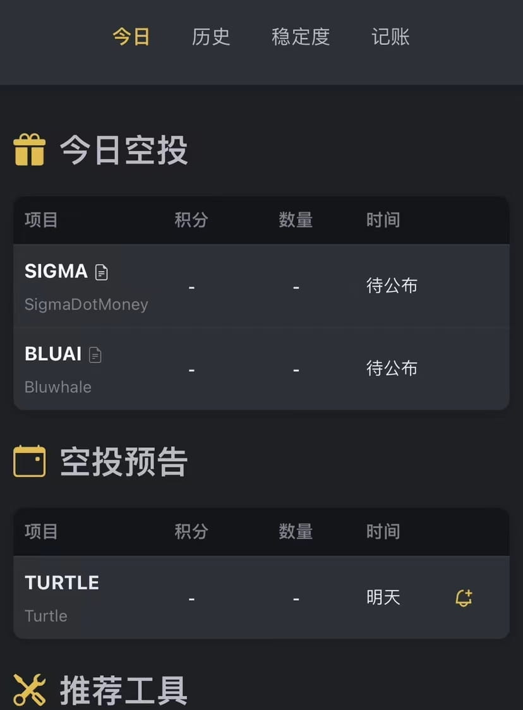Click the gift icon beside 今日空投
The image size is (523, 710).
(x=30, y=150)
